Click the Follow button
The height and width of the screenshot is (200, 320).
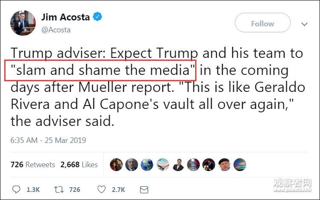tap(262, 23)
